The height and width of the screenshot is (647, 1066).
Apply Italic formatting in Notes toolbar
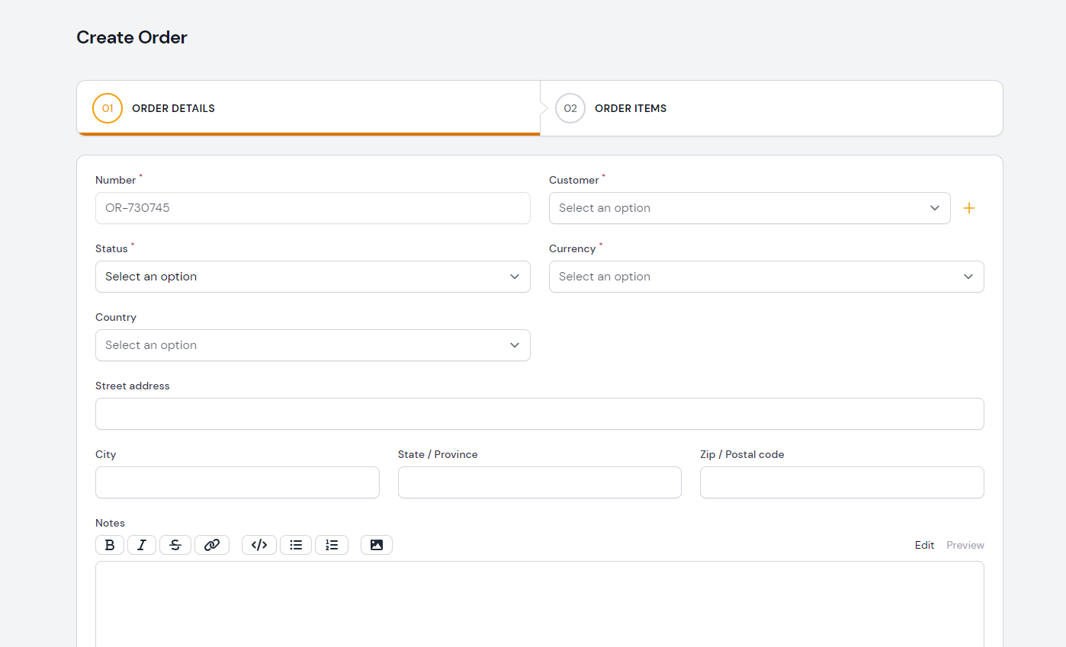(142, 545)
